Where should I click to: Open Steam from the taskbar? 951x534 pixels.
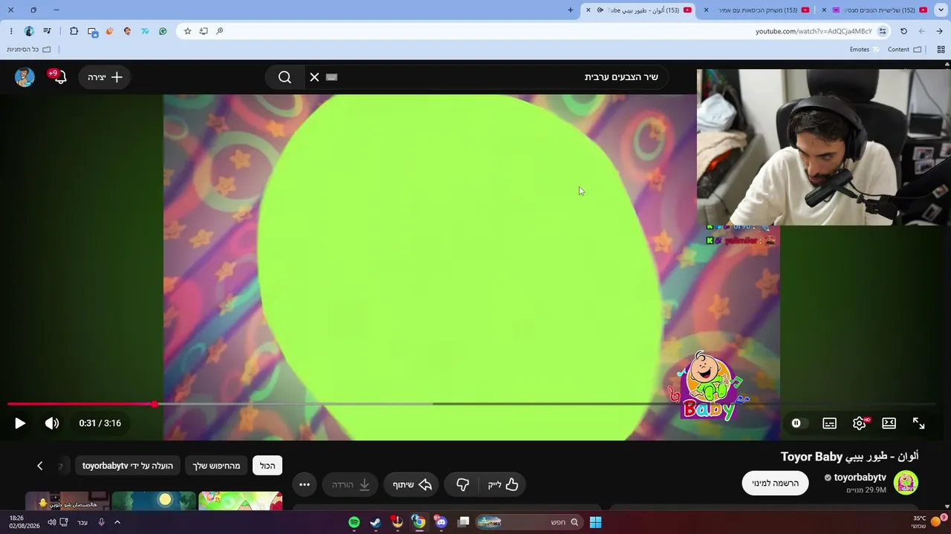tap(375, 522)
